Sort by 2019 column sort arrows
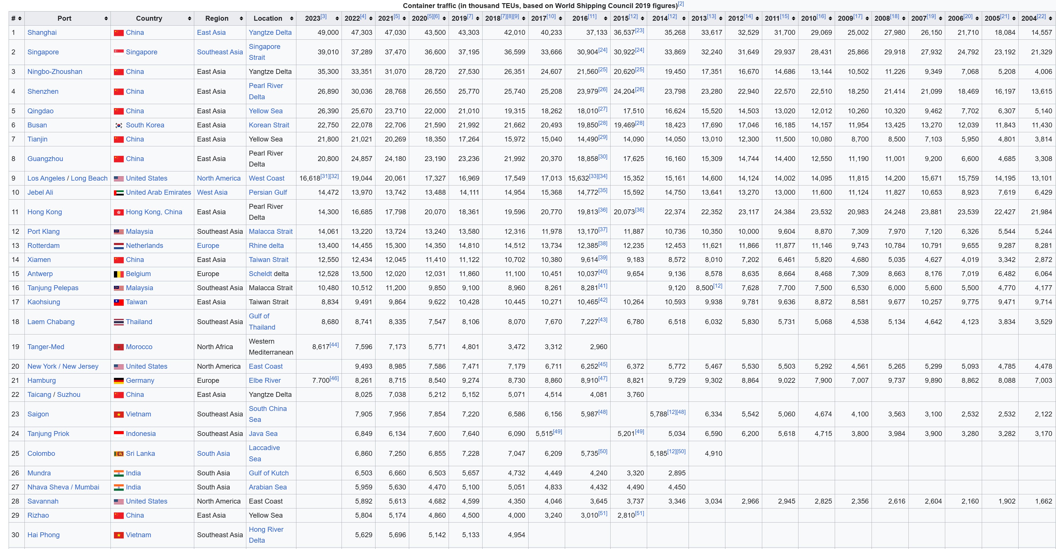This screenshot has width=1056, height=549. [478, 18]
